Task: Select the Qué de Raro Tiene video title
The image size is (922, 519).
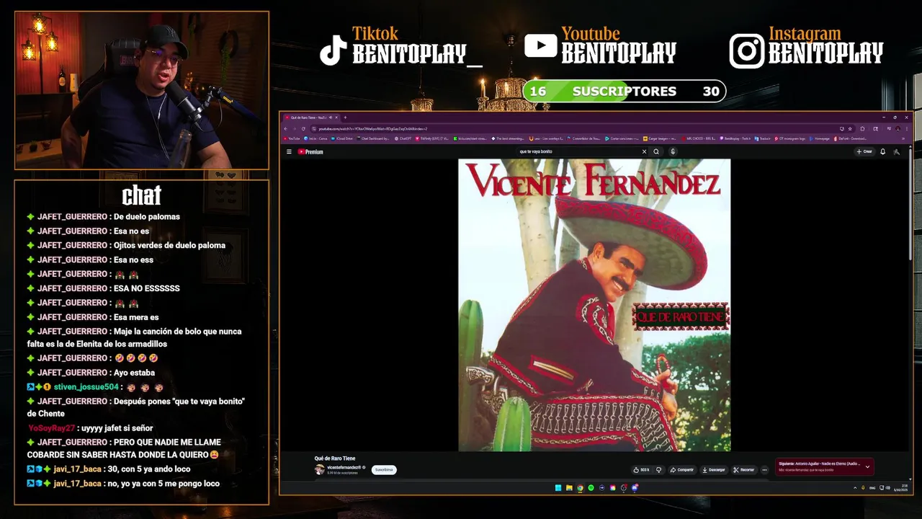Action: pyautogui.click(x=334, y=458)
